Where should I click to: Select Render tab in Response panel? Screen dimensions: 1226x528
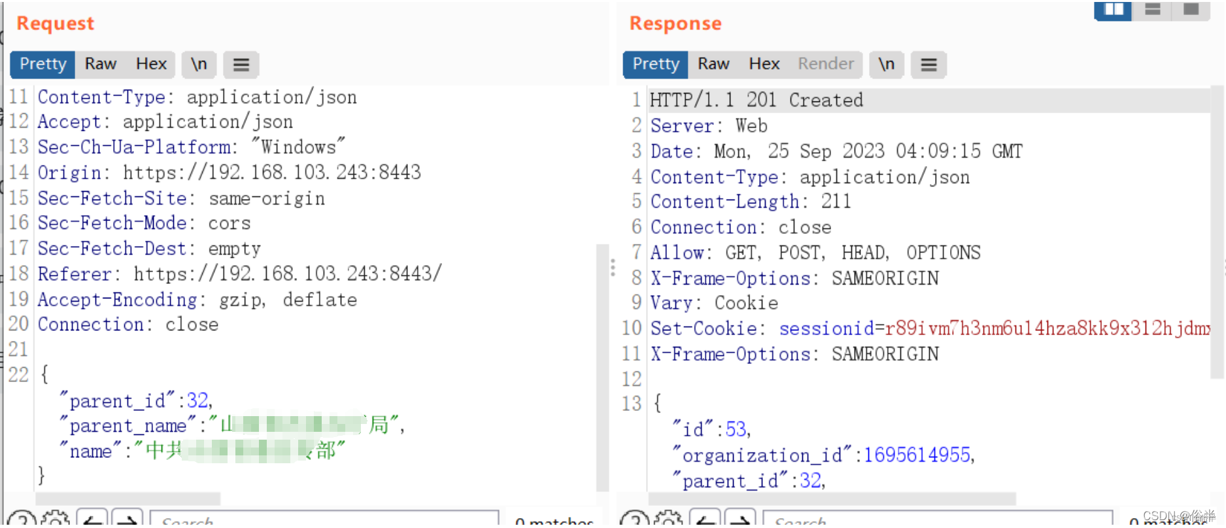pos(825,65)
